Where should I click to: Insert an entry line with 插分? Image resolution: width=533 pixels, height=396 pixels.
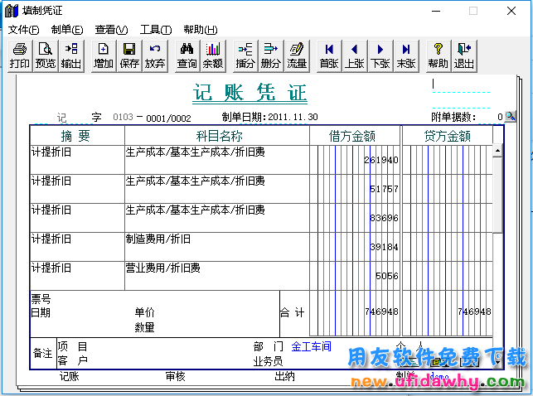(245, 56)
